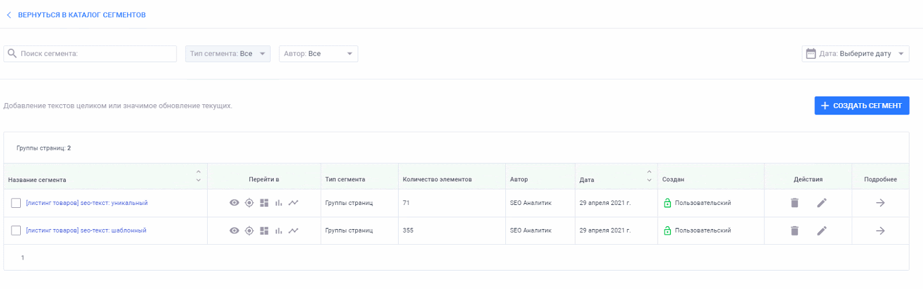Image resolution: width=923 pixels, height=289 pixels.
Task: Open the bar chart icon for the шаблонный segment
Action: (279, 230)
